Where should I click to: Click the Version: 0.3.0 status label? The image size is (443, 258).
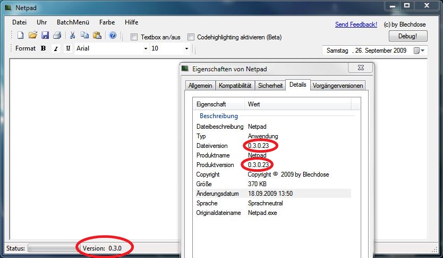click(102, 248)
